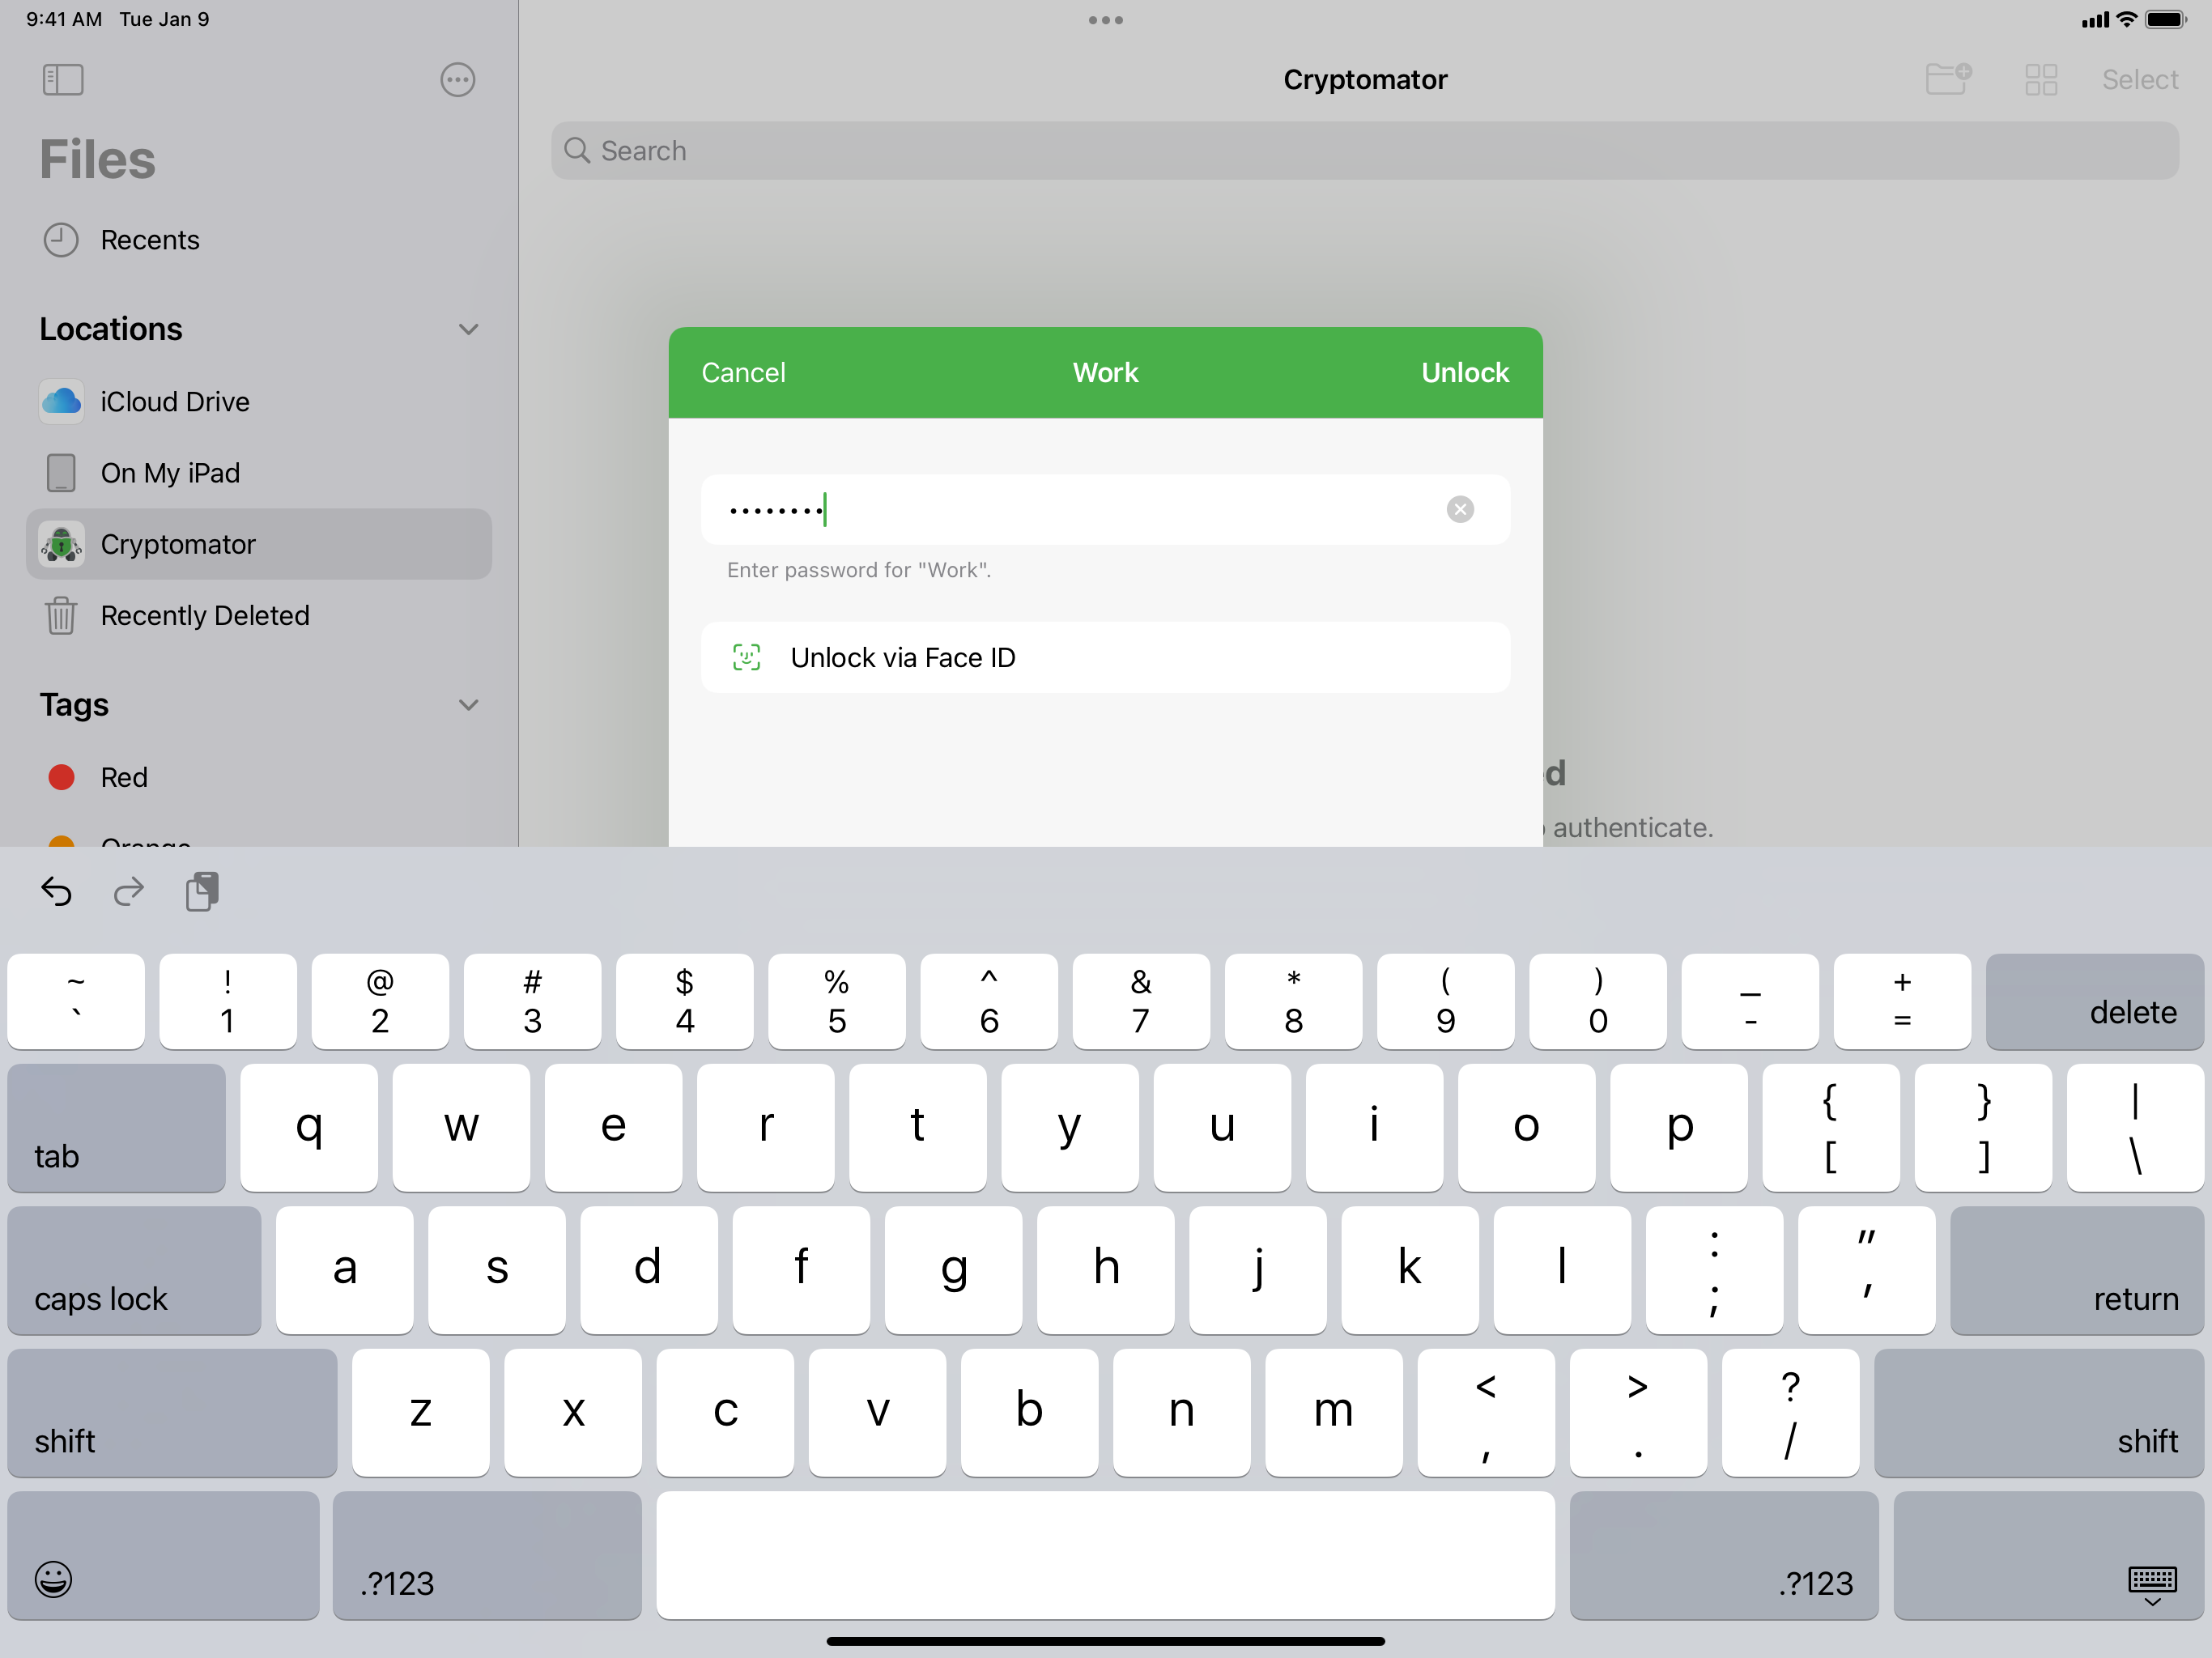The width and height of the screenshot is (2212, 1658).
Task: Collapse the Tags section chevron
Action: coord(468,705)
